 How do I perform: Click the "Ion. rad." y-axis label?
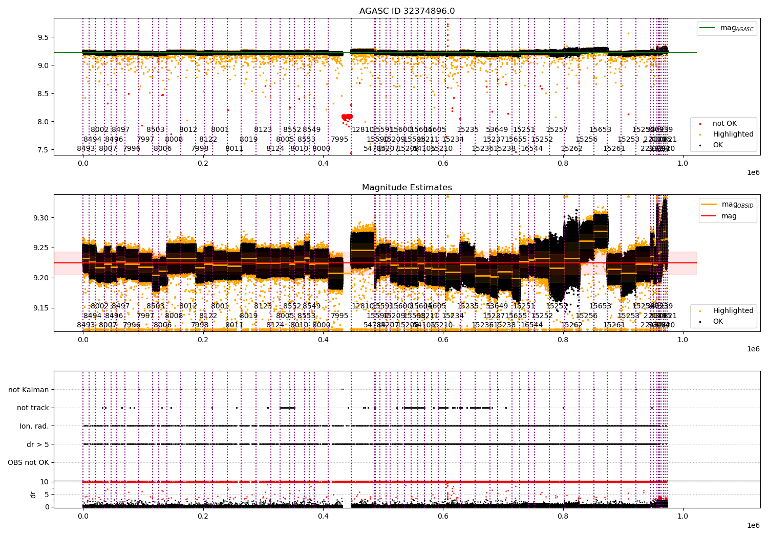[34, 426]
